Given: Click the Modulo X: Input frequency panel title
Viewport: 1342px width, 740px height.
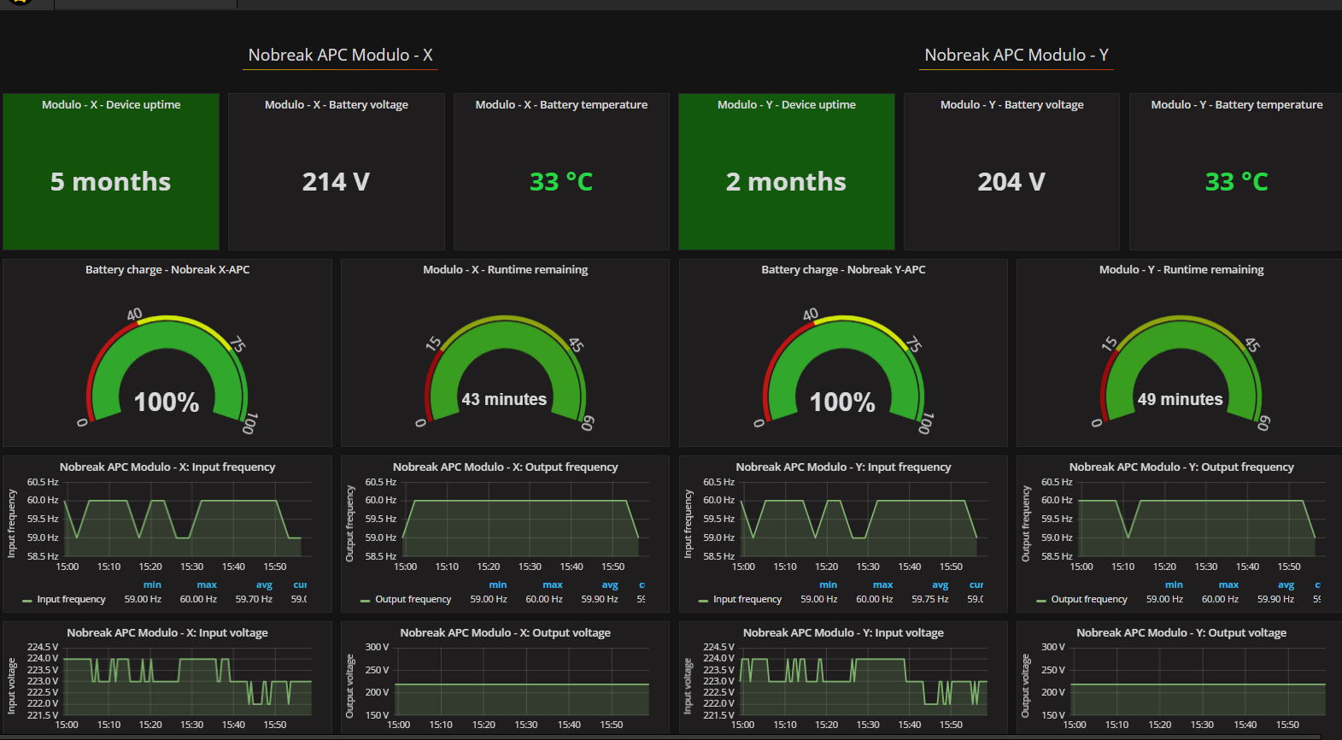Looking at the screenshot, I should (x=167, y=467).
